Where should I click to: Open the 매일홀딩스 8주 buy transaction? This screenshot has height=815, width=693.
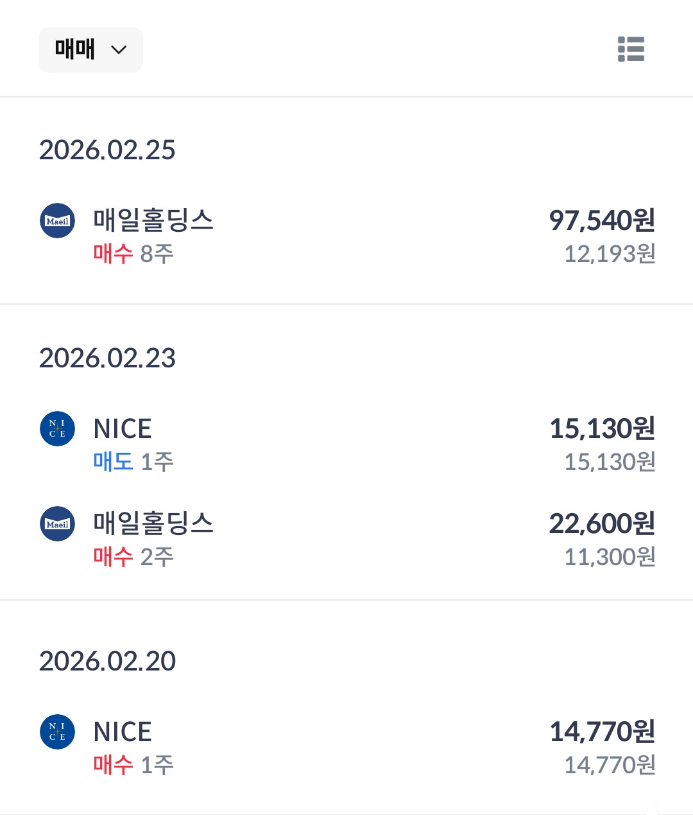click(346, 236)
